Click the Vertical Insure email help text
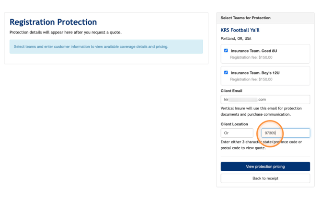321x198 pixels. coord(261,111)
